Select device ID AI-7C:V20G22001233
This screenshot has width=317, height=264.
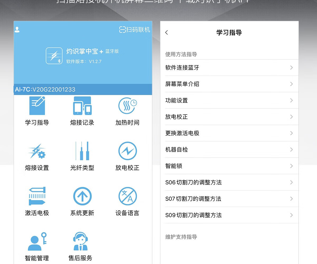(45, 89)
